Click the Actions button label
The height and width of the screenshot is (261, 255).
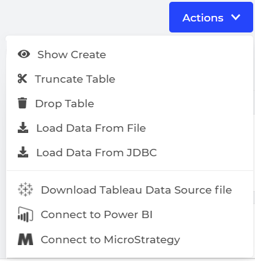[203, 18]
